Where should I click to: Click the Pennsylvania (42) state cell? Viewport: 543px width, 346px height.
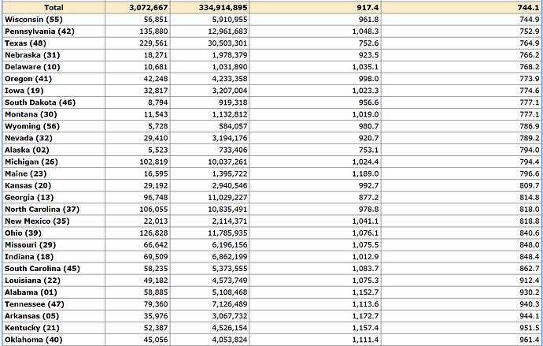(x=39, y=31)
